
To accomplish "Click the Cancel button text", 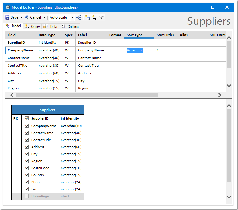I will click(x=36, y=17).
